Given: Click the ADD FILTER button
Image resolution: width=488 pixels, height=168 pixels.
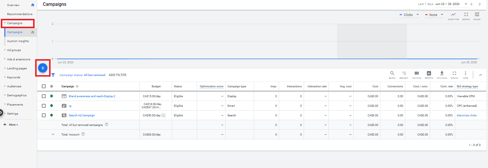Looking at the screenshot, I should (x=117, y=75).
